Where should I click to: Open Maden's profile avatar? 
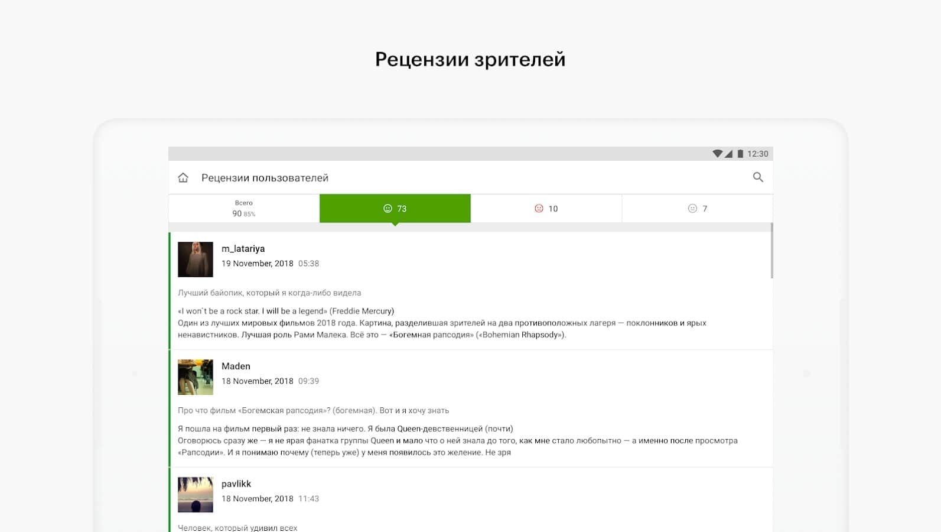pos(196,377)
